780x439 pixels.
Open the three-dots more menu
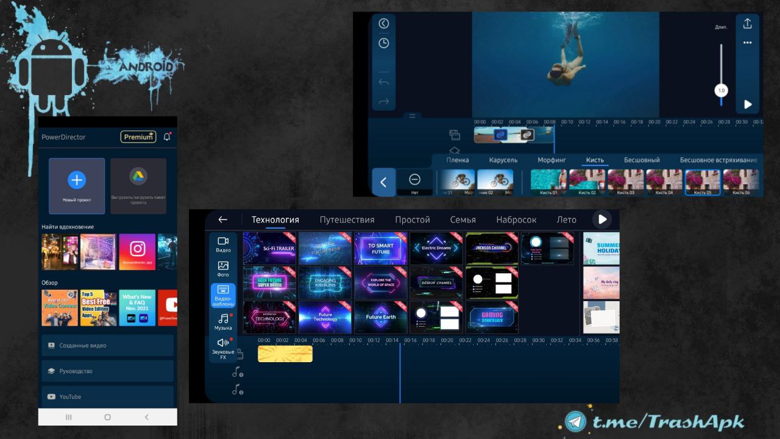[x=748, y=43]
